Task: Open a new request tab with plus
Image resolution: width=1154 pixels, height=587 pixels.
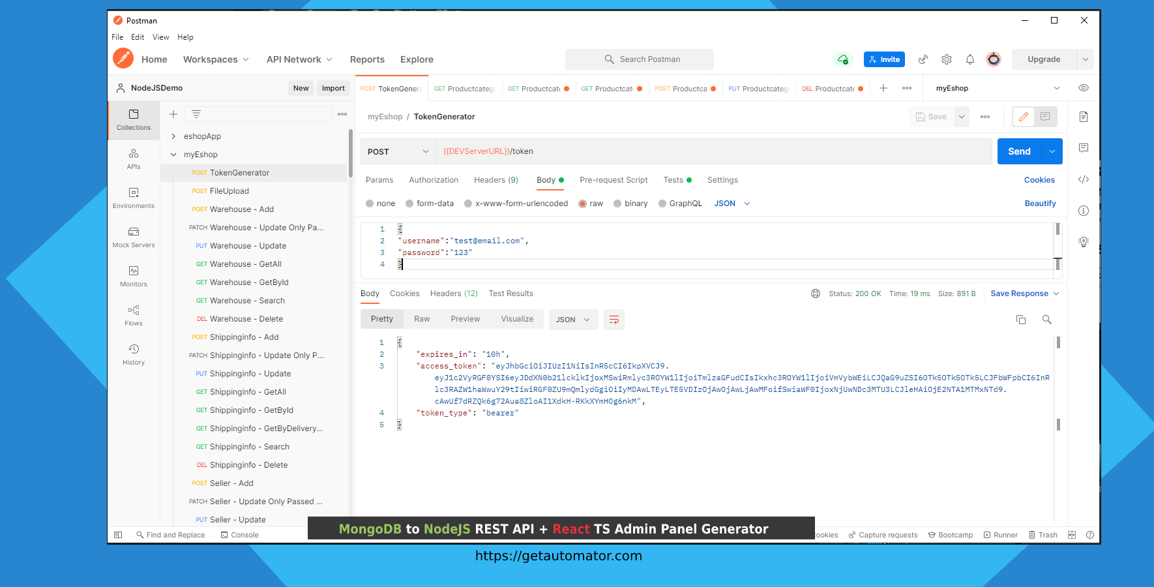Action: pos(883,88)
